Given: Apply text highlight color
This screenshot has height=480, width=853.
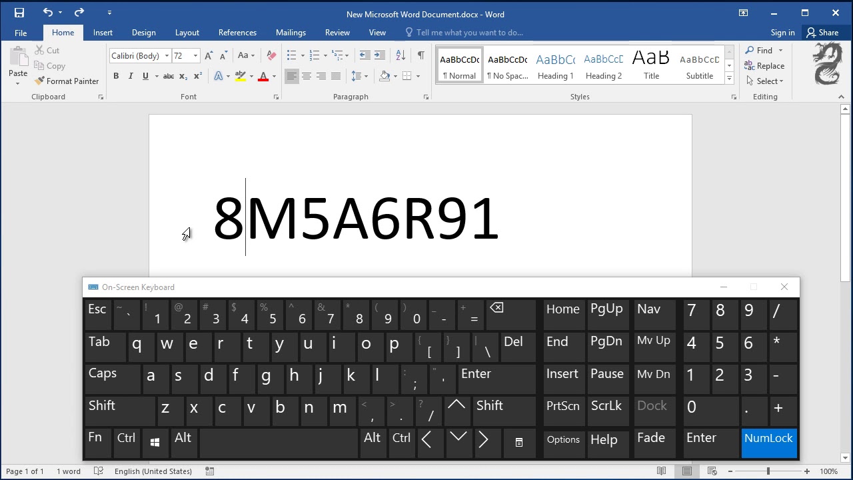Looking at the screenshot, I should 241,76.
